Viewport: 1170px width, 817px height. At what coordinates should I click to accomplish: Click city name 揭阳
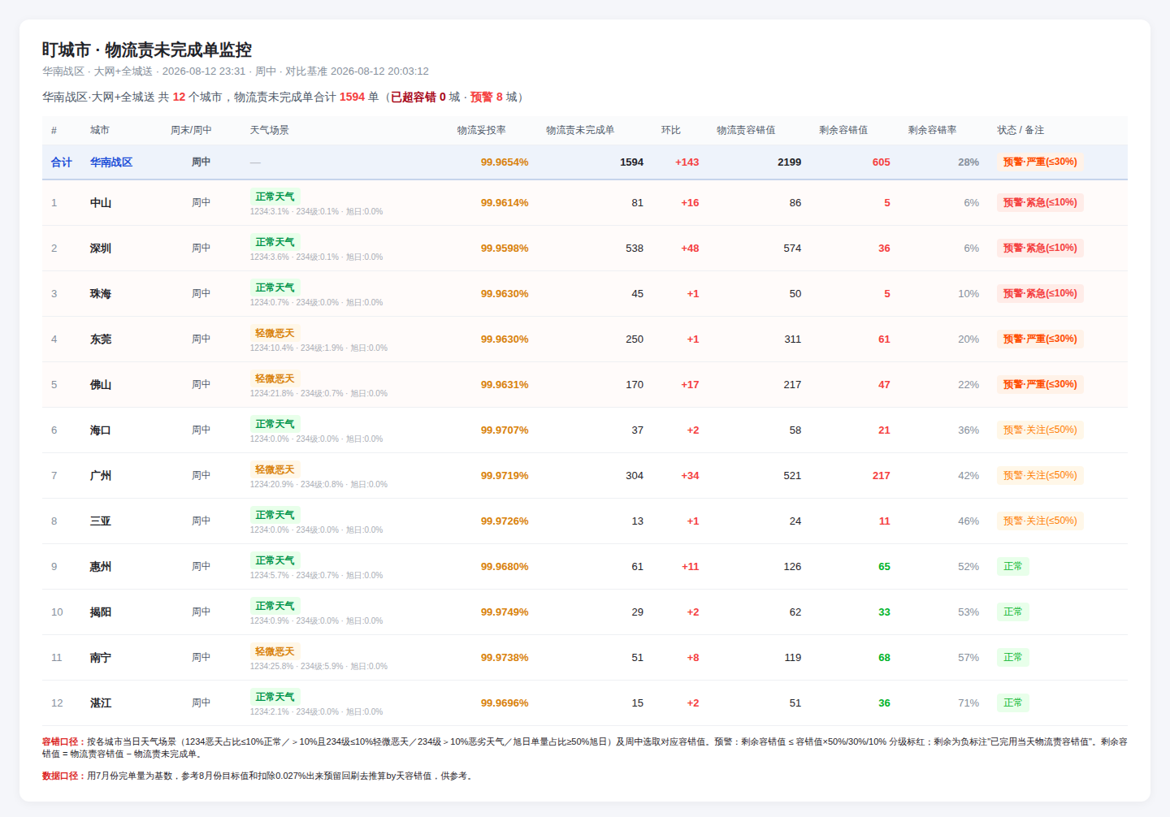tap(101, 612)
